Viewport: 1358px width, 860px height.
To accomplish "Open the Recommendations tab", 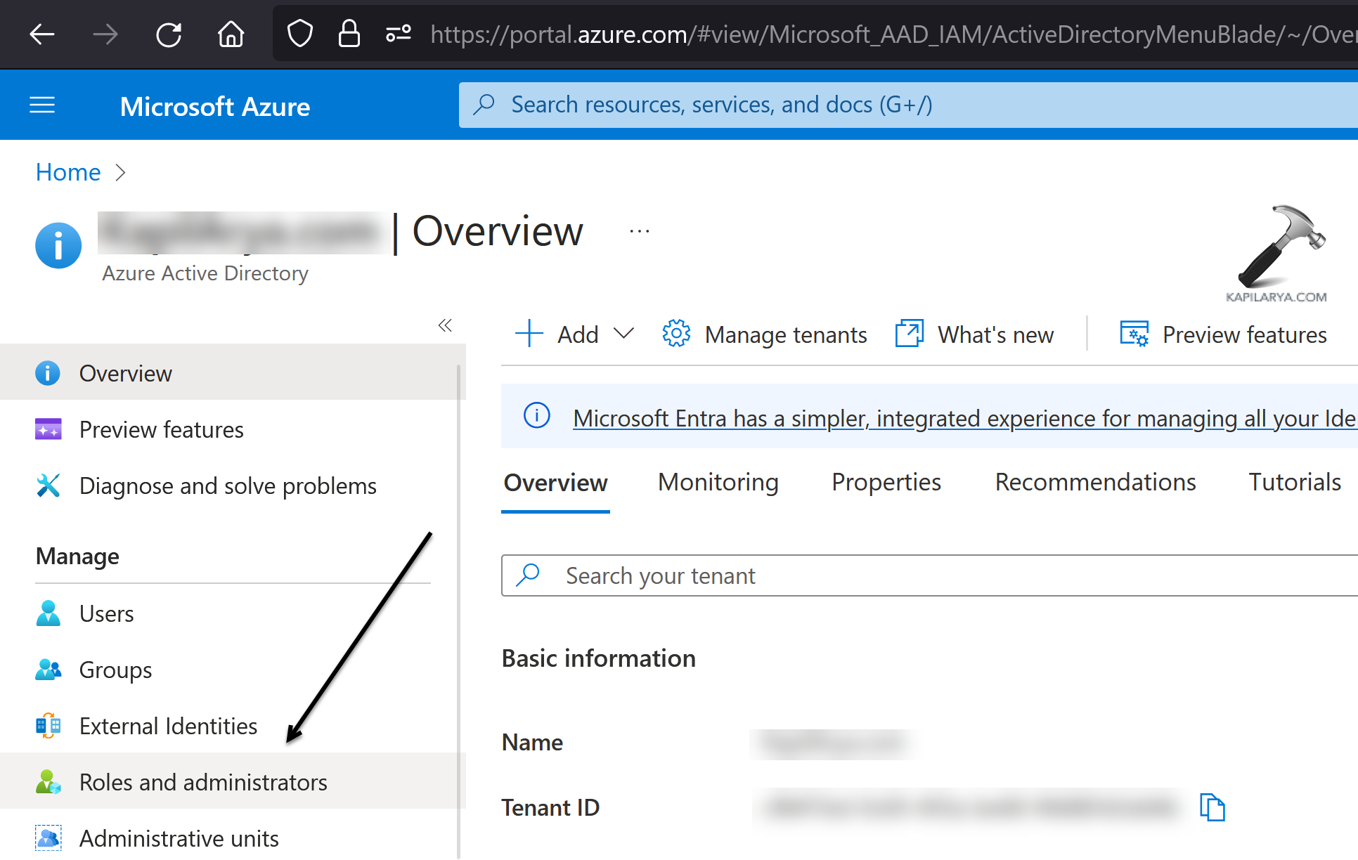I will [1094, 482].
